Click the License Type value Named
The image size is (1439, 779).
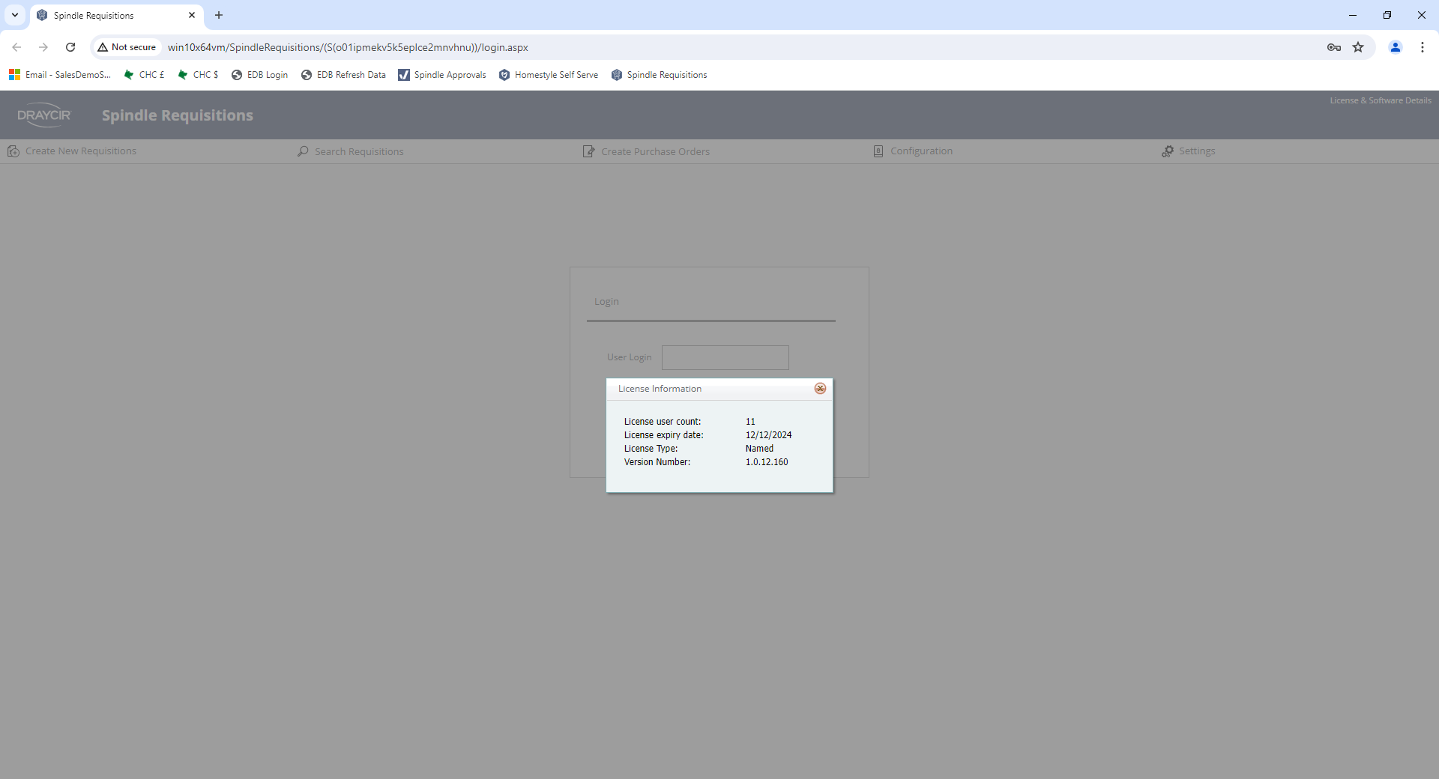pyautogui.click(x=759, y=449)
